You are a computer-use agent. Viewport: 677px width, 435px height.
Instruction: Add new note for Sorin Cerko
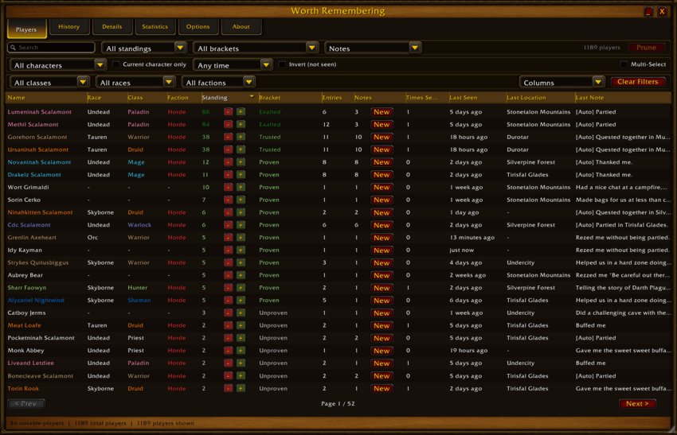pyautogui.click(x=382, y=200)
